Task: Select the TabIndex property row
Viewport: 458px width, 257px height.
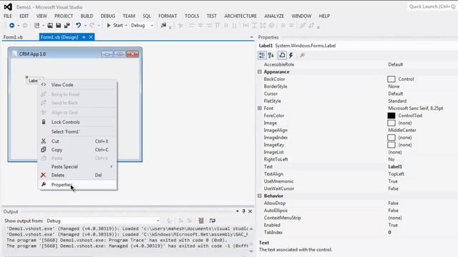Action: tap(358, 232)
